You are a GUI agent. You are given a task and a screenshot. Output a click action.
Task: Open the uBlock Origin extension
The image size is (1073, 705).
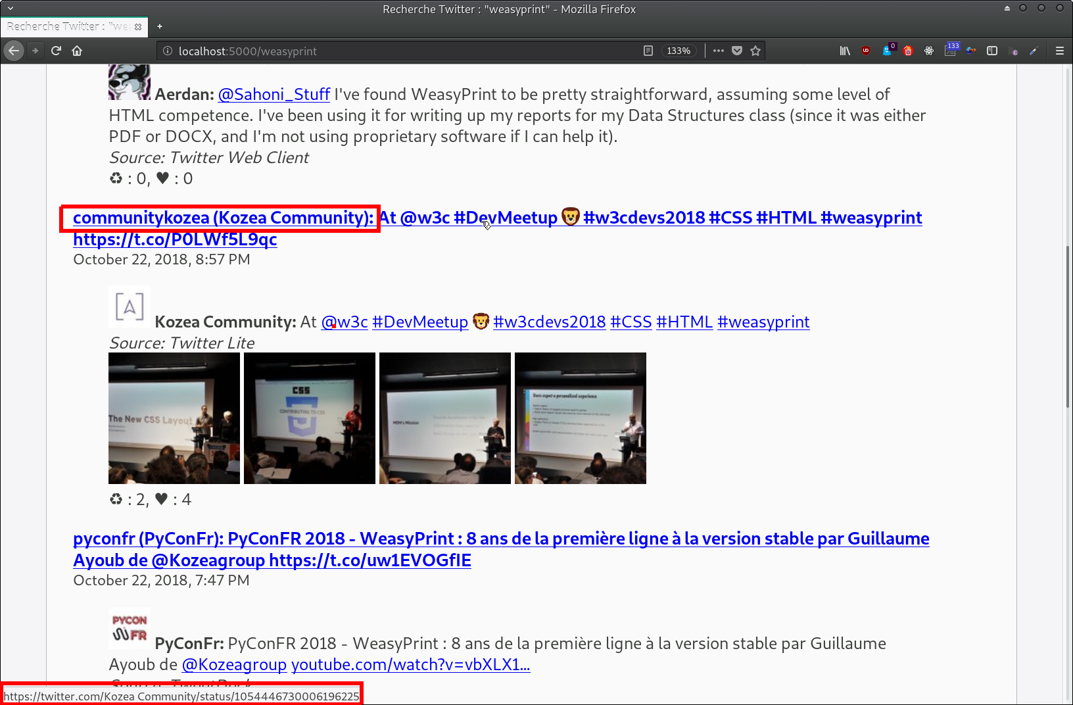point(866,51)
